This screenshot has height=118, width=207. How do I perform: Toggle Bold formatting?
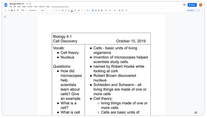tap(63, 10)
